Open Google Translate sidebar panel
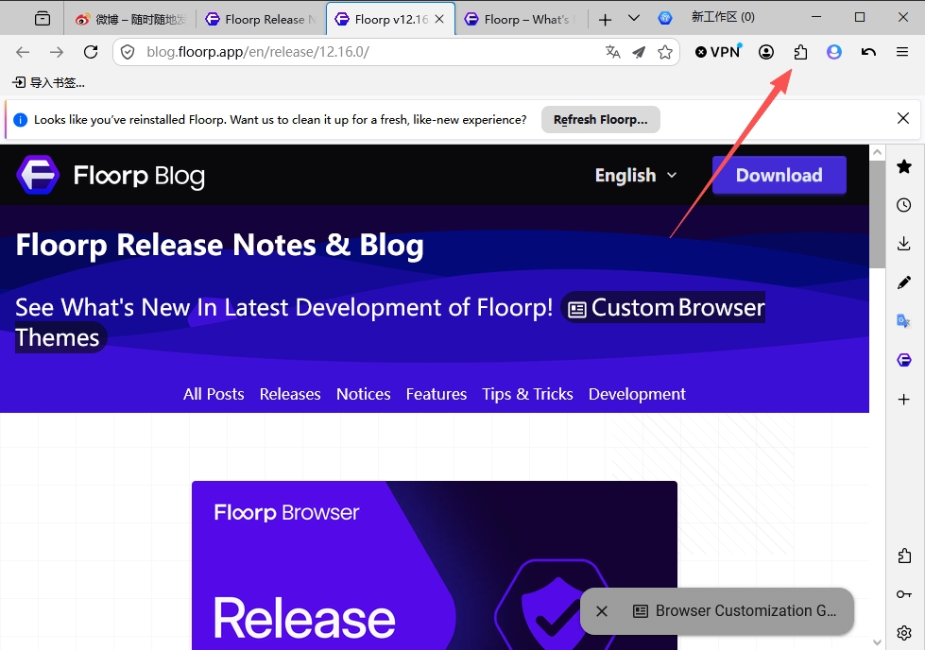Viewport: 925px width, 650px height. tap(904, 321)
